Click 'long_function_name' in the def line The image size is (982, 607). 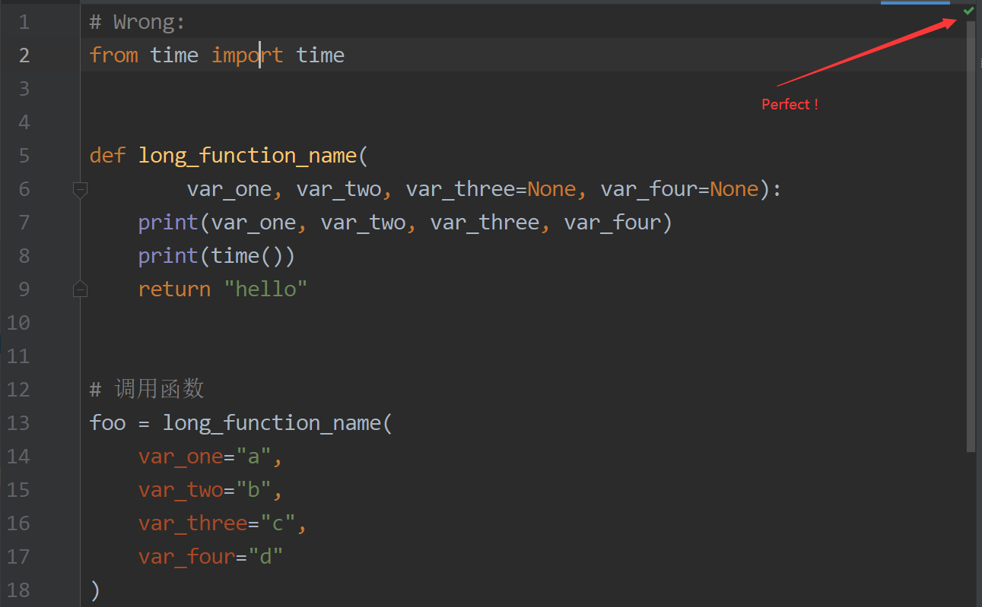point(248,156)
